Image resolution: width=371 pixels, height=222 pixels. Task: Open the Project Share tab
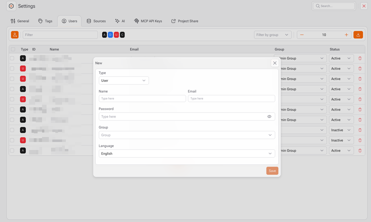click(x=185, y=21)
